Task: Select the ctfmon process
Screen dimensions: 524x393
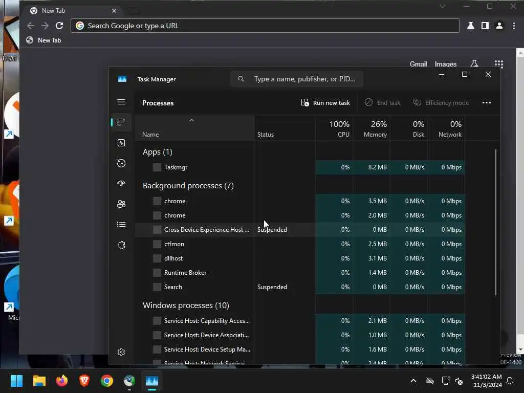Action: tap(300, 244)
